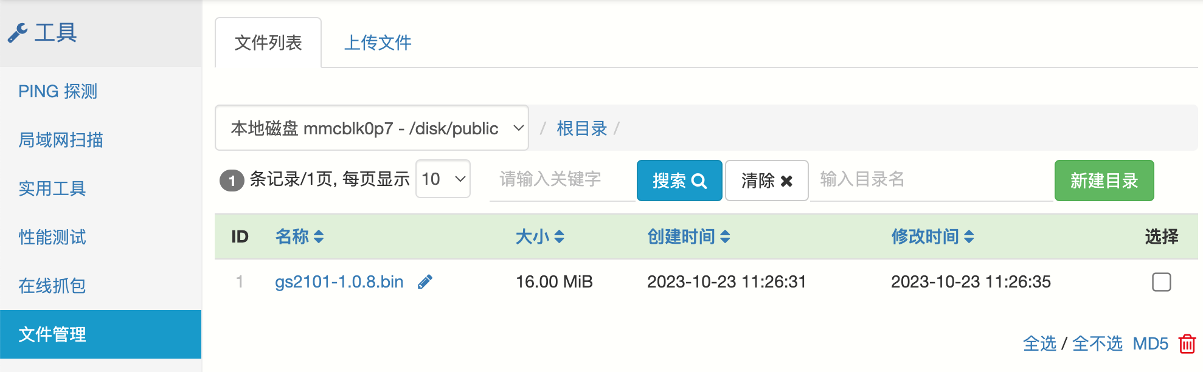The width and height of the screenshot is (1203, 372).
Task: Sort files by 大小 column
Action: 539,236
